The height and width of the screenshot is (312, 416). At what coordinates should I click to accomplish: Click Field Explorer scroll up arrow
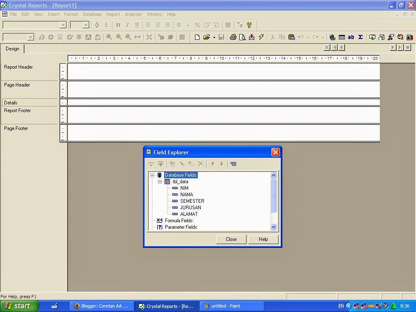[273, 175]
